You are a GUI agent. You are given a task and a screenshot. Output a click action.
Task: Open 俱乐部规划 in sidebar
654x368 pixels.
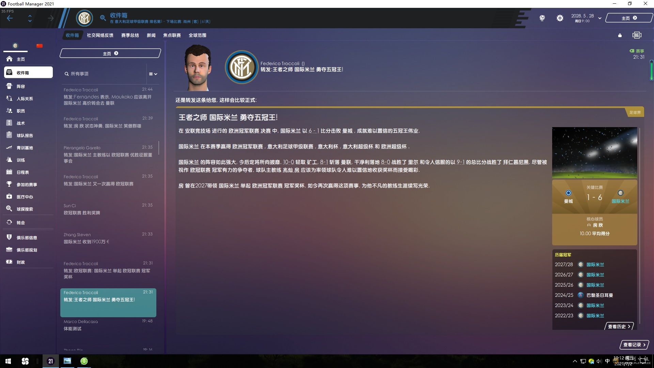click(28, 250)
